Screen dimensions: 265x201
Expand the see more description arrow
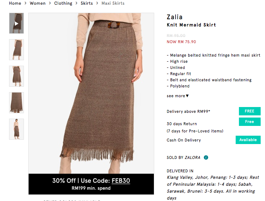coord(187,96)
